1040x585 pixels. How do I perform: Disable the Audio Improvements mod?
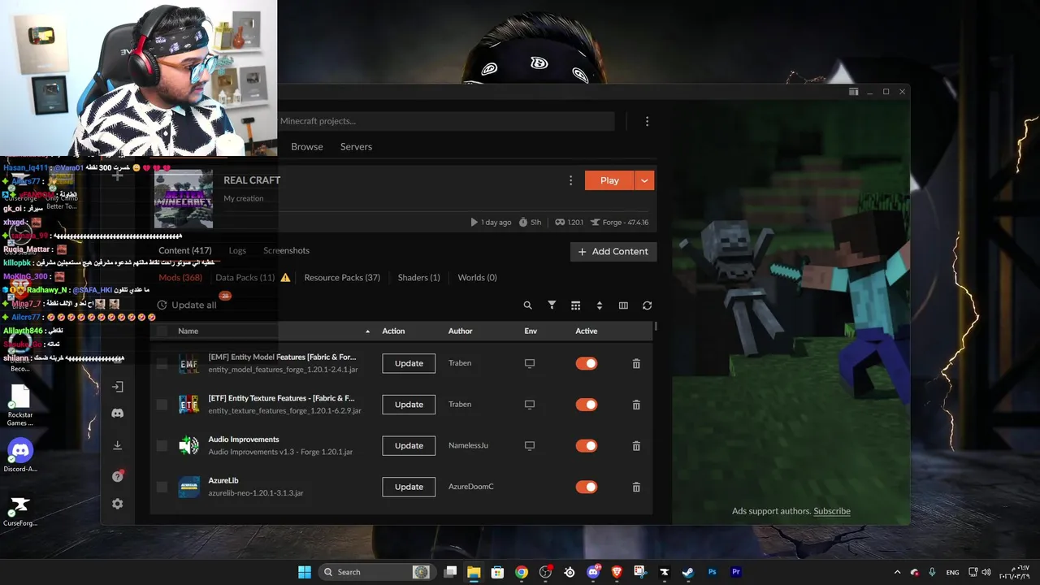click(x=586, y=445)
